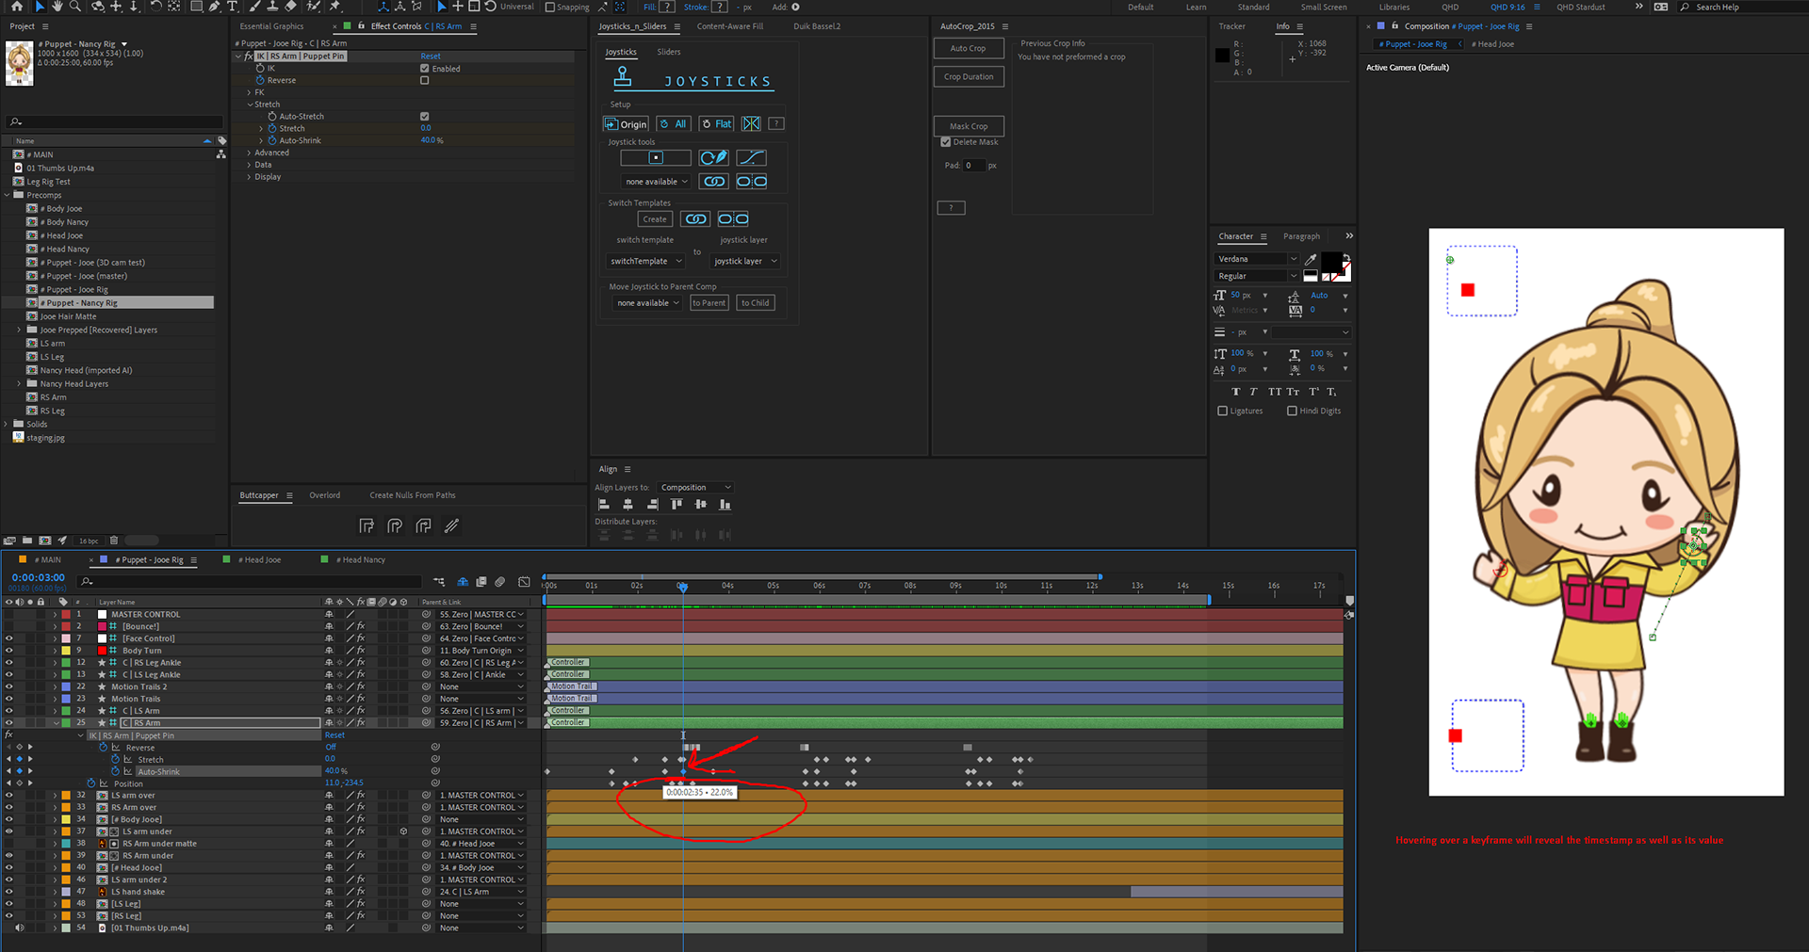Click the to Parent button
Image resolution: width=1809 pixels, height=952 pixels.
709,302
